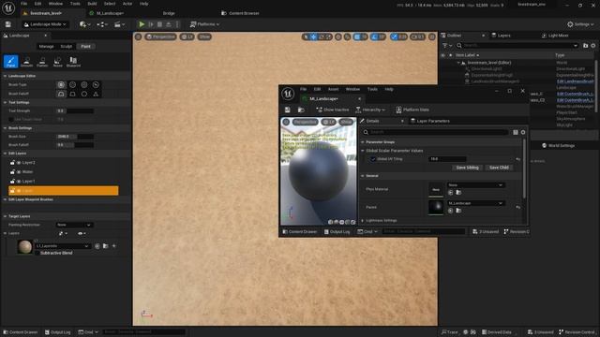Open Landscape Mode dropdown

click(x=45, y=24)
